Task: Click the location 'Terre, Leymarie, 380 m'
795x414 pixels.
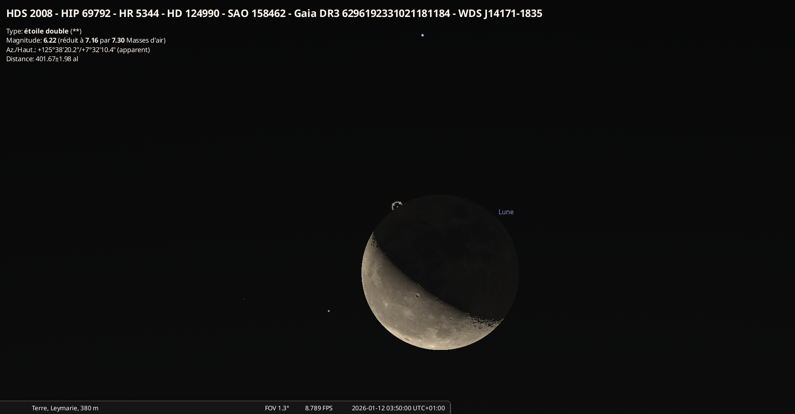Action: 65,408
